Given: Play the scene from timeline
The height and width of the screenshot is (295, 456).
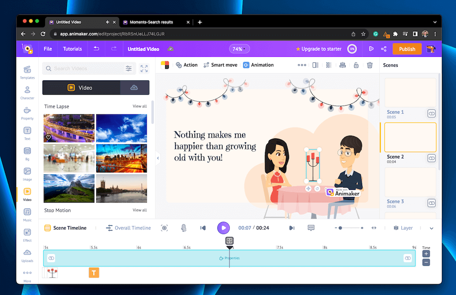Looking at the screenshot, I should pos(223,228).
